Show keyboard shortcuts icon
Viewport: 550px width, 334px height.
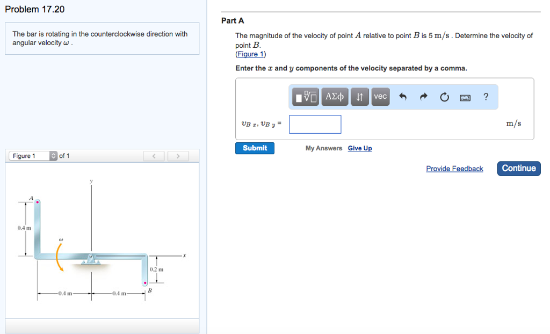click(x=465, y=97)
